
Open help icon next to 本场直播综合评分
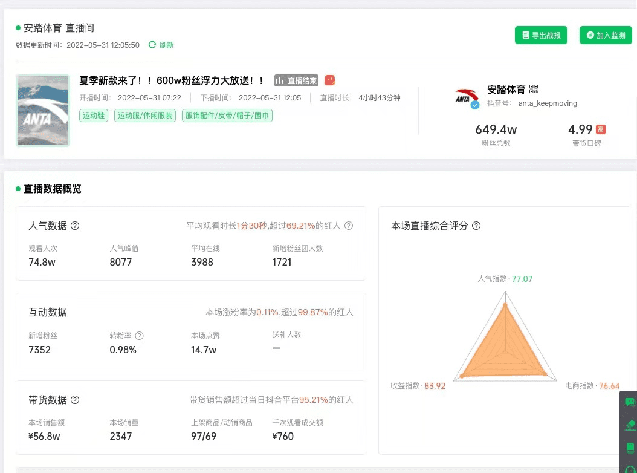[x=476, y=226]
